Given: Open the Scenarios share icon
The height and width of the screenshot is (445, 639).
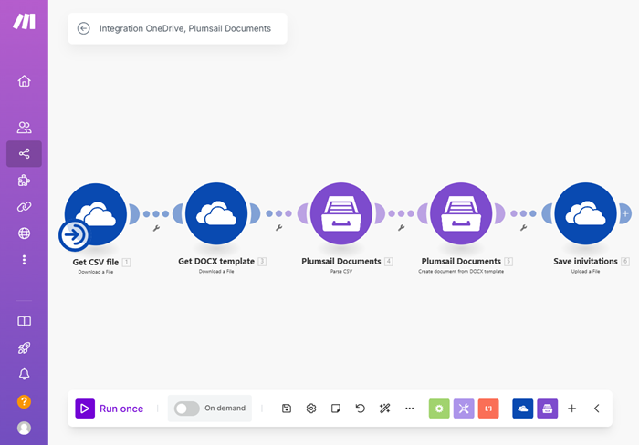Looking at the screenshot, I should click(x=24, y=153).
